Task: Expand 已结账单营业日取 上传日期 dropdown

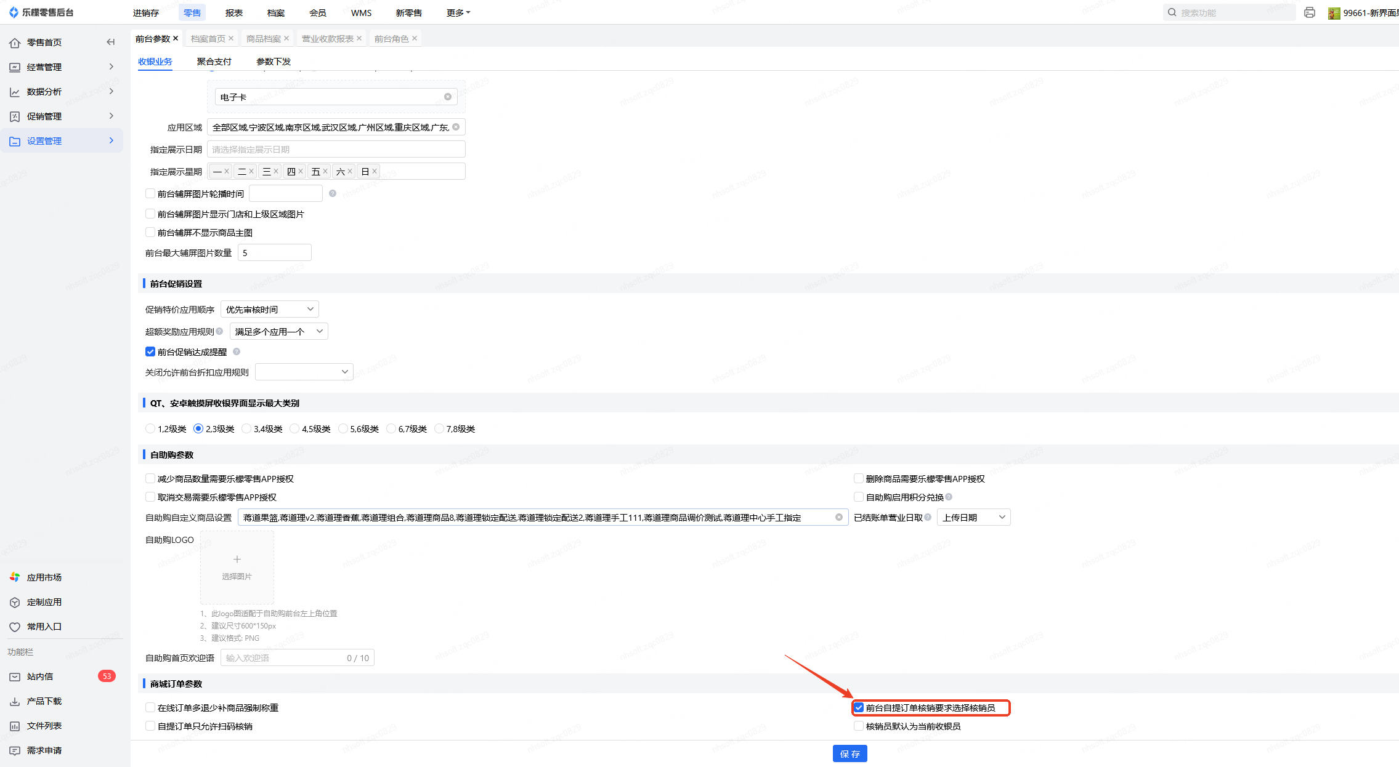Action: (x=973, y=517)
